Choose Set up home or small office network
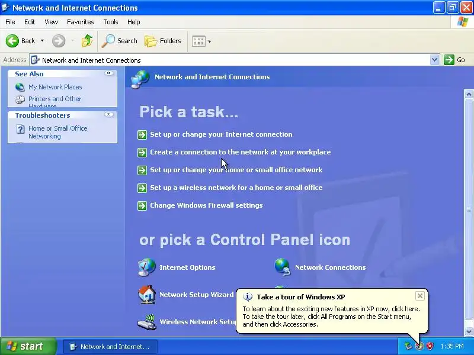Viewport: 474px width, 355px height. (236, 170)
